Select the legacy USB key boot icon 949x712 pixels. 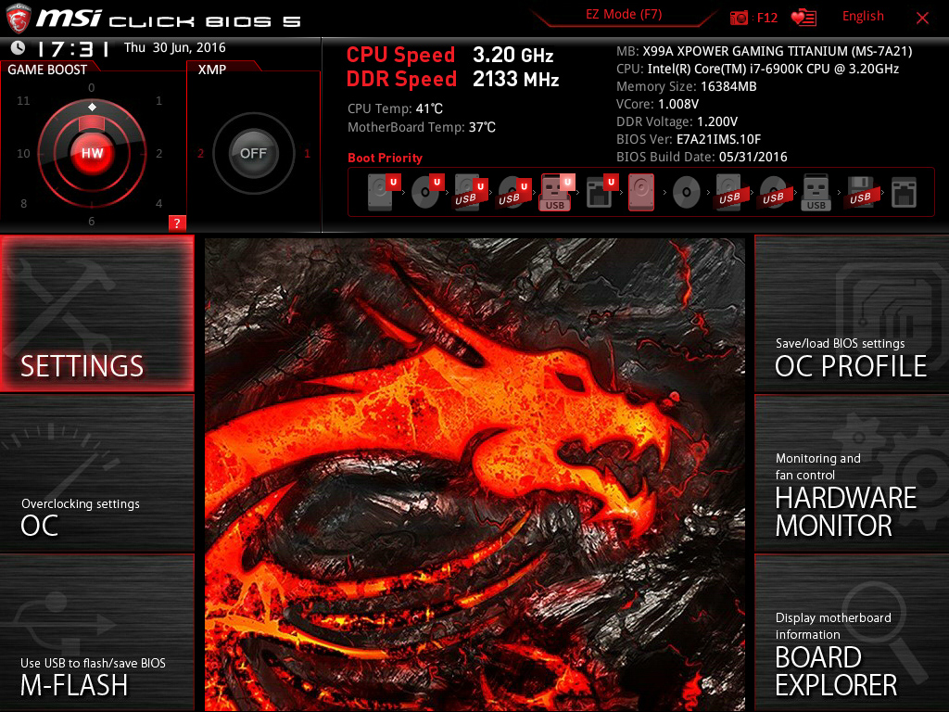(816, 193)
